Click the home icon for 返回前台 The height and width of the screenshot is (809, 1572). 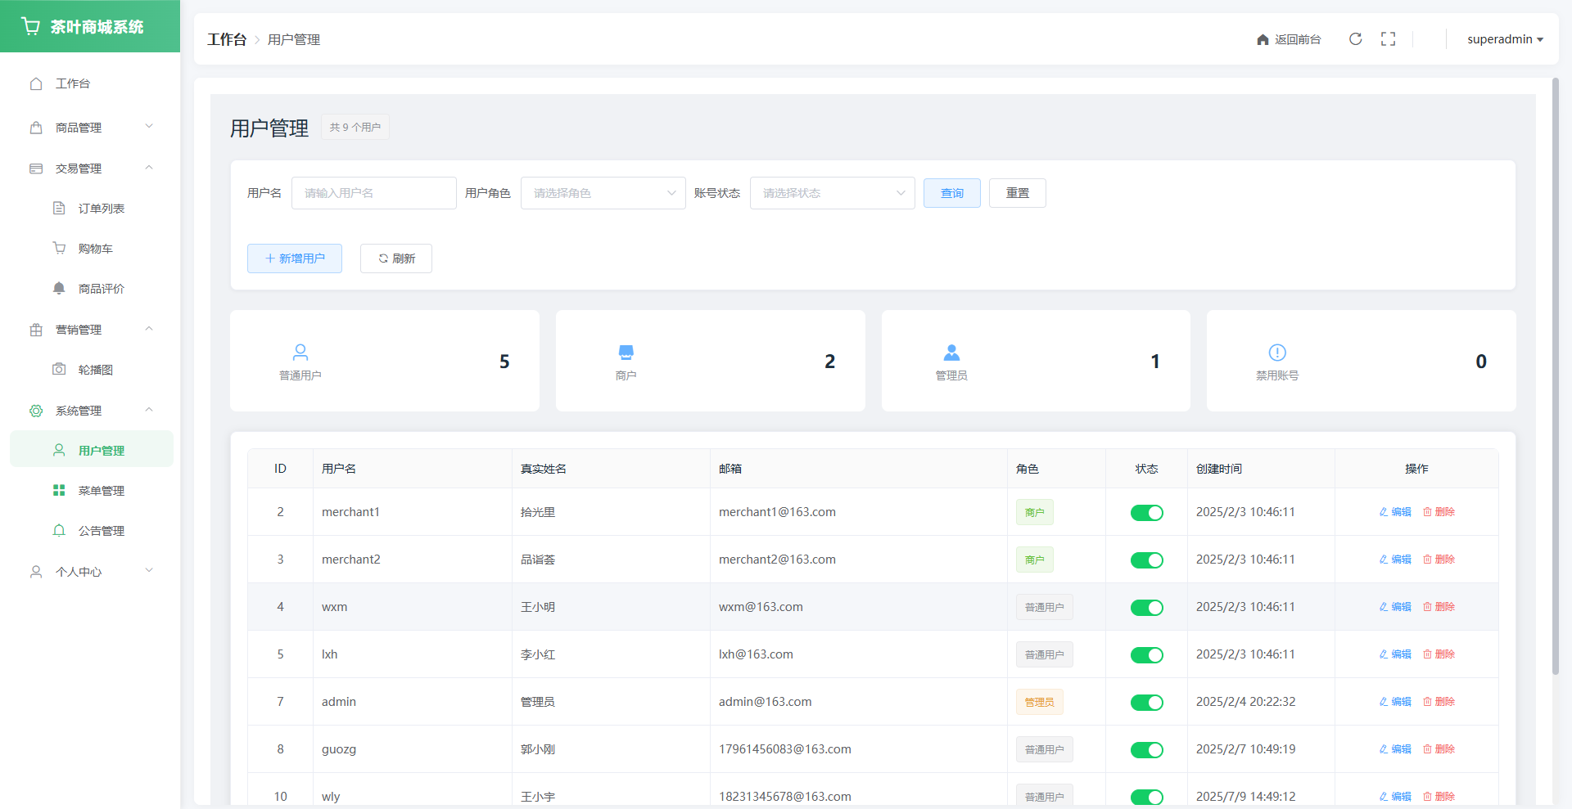[x=1263, y=39]
